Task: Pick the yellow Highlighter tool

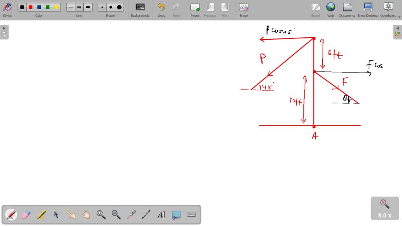Action: click(x=41, y=215)
